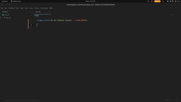Open the Activities overview
Screen dimensions: 181x102
pyautogui.click(x=5, y=1)
